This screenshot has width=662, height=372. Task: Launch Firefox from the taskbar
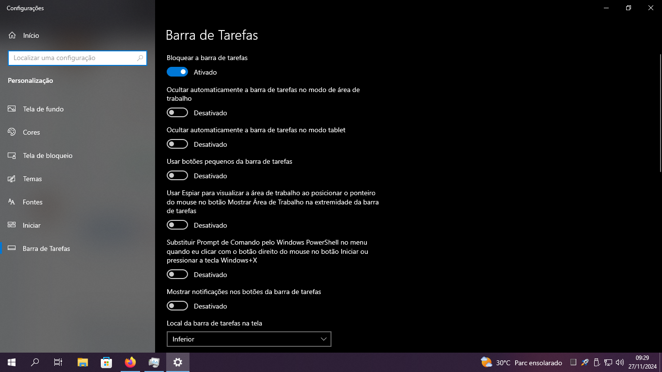130,362
